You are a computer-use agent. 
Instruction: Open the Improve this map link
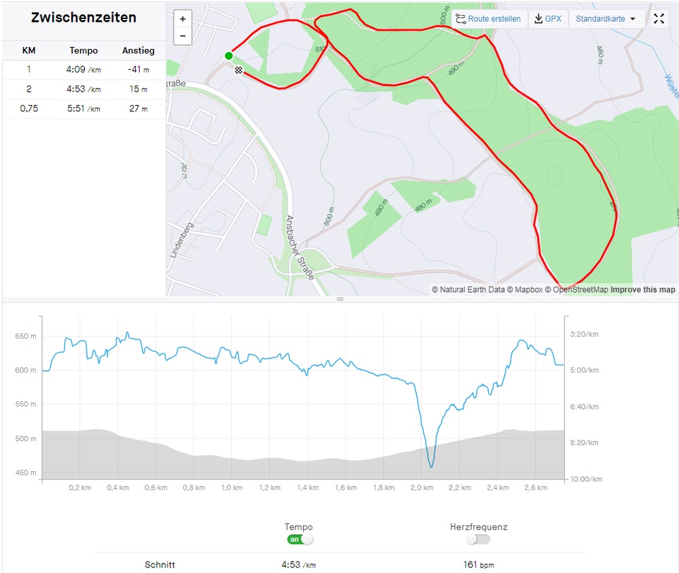[642, 290]
